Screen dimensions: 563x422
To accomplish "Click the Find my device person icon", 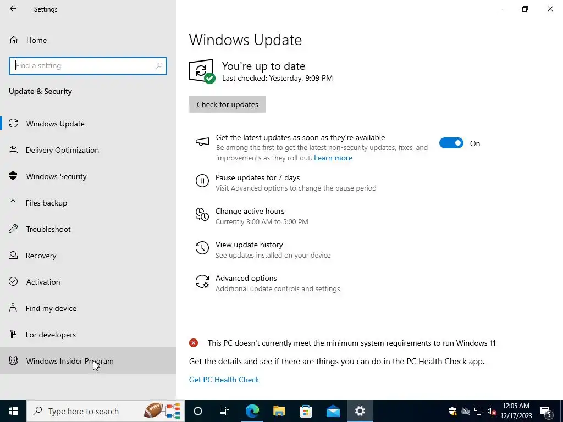I will click(13, 308).
